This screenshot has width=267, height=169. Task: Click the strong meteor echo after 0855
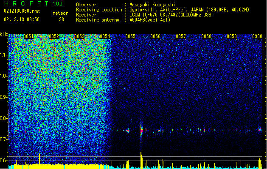[141, 130]
